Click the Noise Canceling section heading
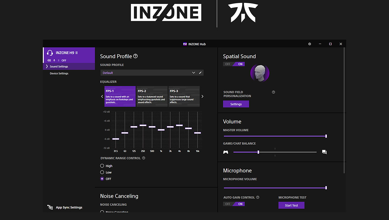Viewport: 389px width, 220px height. [119, 196]
